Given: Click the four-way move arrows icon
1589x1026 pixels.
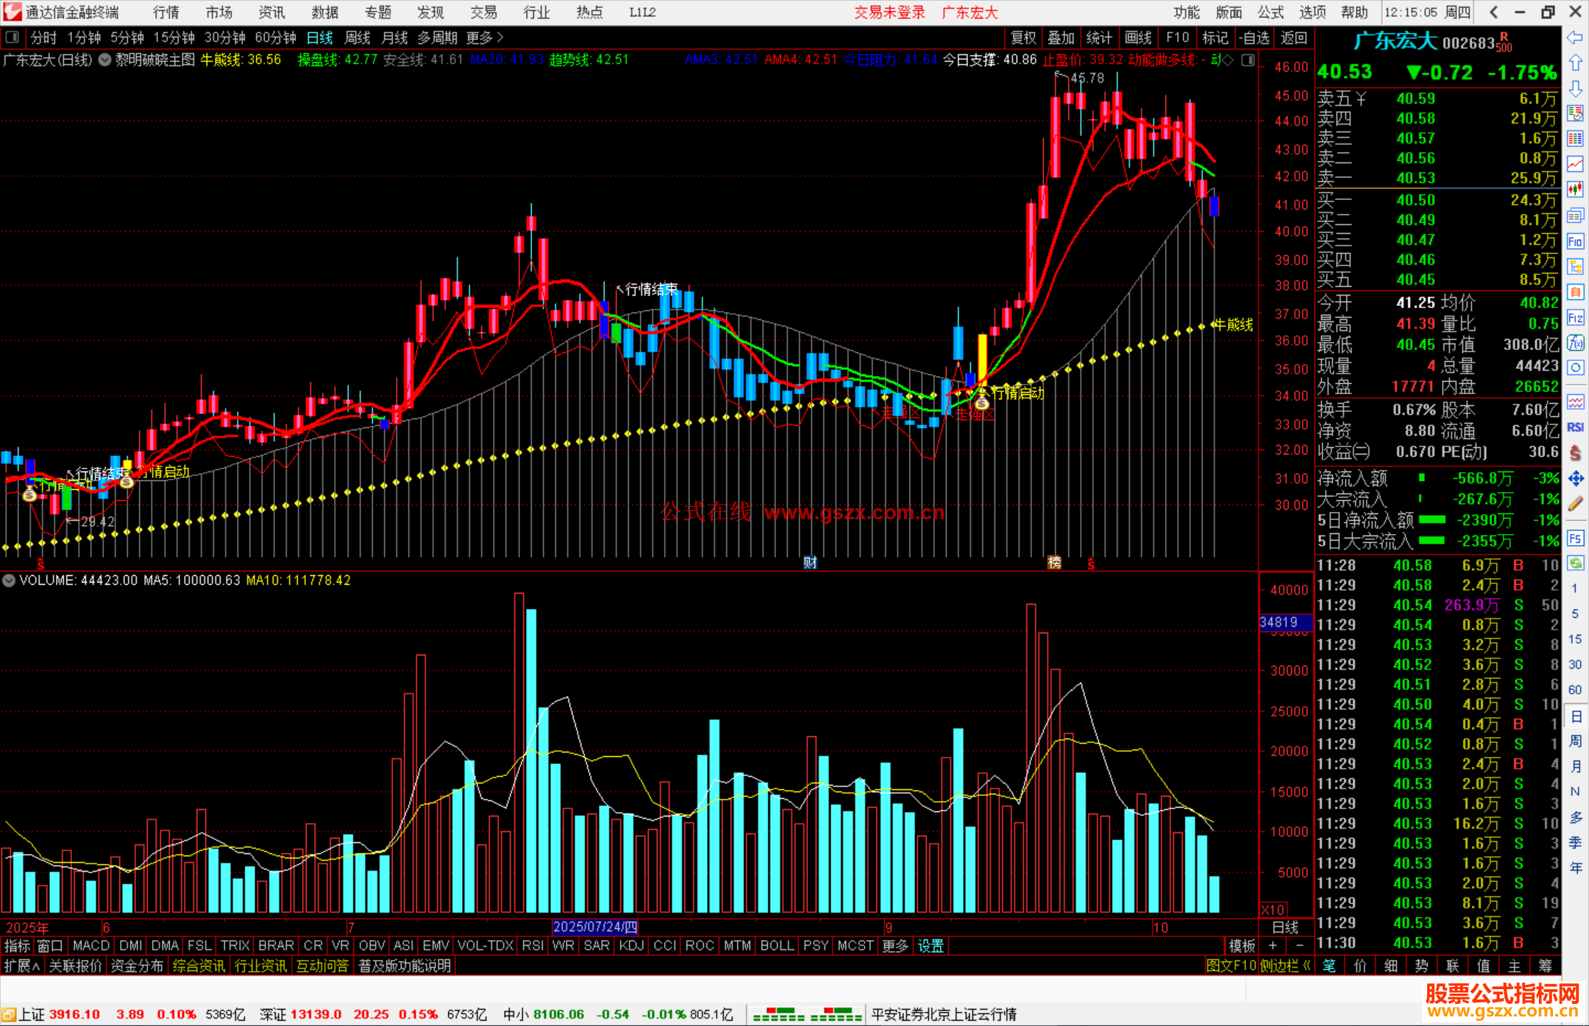Looking at the screenshot, I should 1575,479.
